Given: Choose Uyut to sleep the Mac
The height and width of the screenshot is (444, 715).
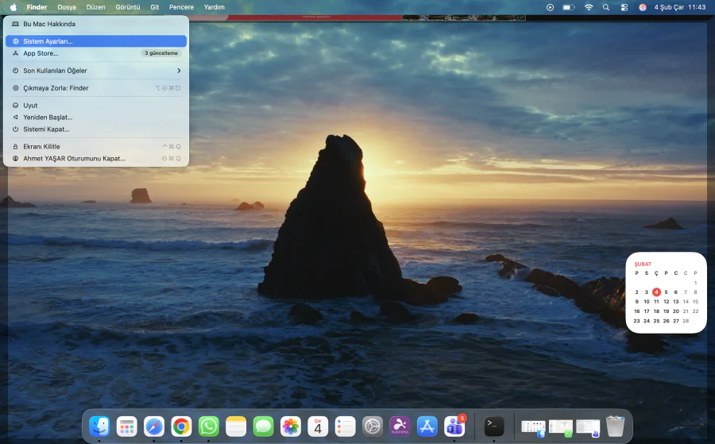Looking at the screenshot, I should [96, 106].
